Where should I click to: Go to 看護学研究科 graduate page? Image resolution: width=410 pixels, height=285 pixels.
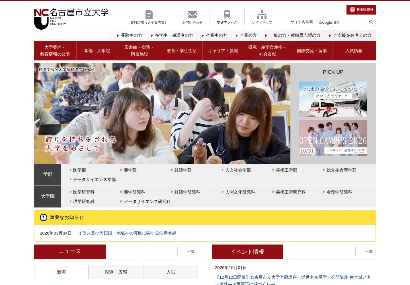[x=338, y=192]
